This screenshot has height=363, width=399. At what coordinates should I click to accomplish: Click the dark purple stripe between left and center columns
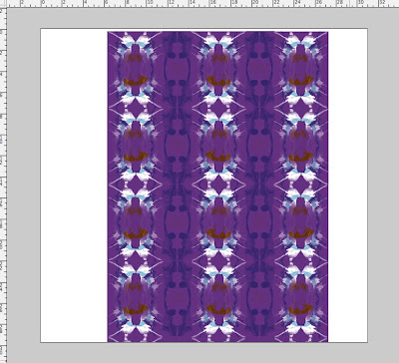click(x=177, y=186)
